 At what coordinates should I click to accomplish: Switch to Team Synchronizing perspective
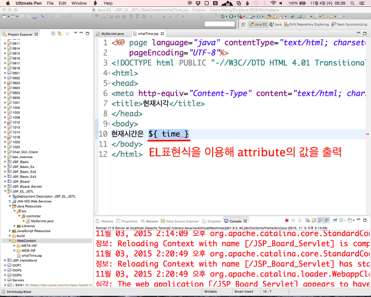pyautogui.click(x=349, y=25)
